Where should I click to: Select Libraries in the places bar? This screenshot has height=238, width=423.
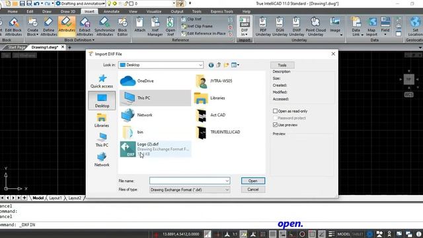102,120
